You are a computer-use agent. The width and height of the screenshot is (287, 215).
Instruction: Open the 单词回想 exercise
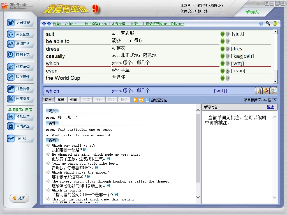(x=20, y=44)
